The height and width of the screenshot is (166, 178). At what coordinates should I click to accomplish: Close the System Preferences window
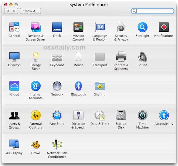(x=6, y=5)
